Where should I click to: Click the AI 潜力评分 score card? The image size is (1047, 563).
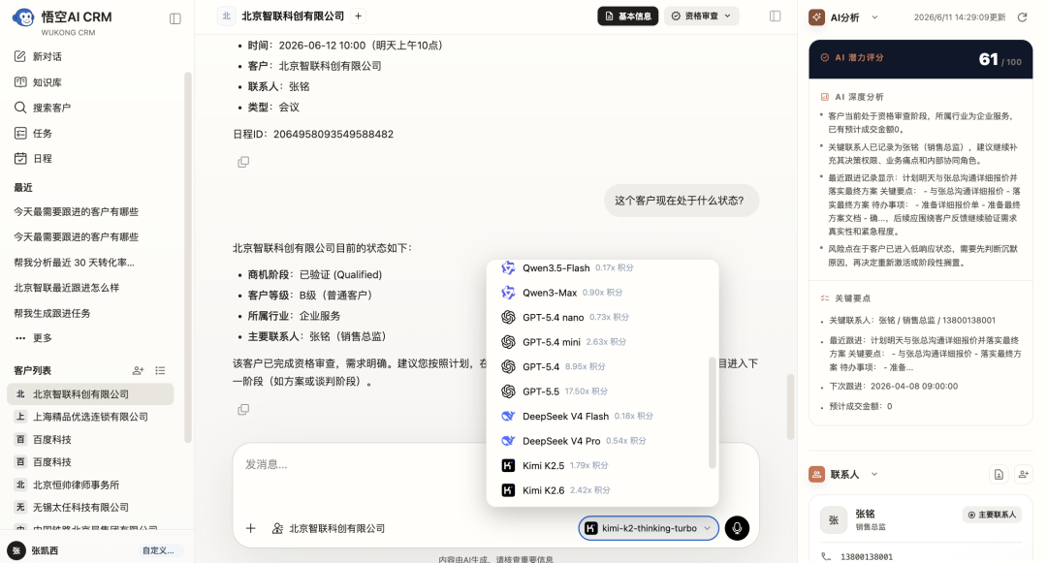point(920,59)
